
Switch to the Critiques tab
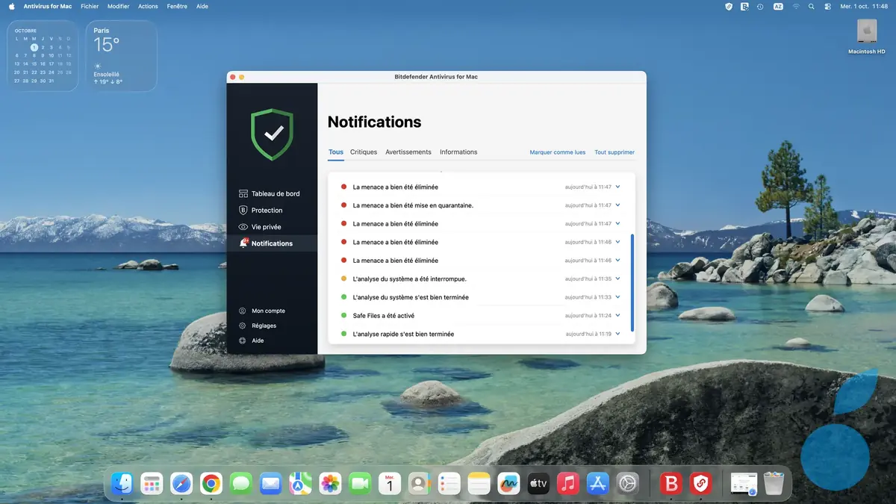click(x=363, y=152)
